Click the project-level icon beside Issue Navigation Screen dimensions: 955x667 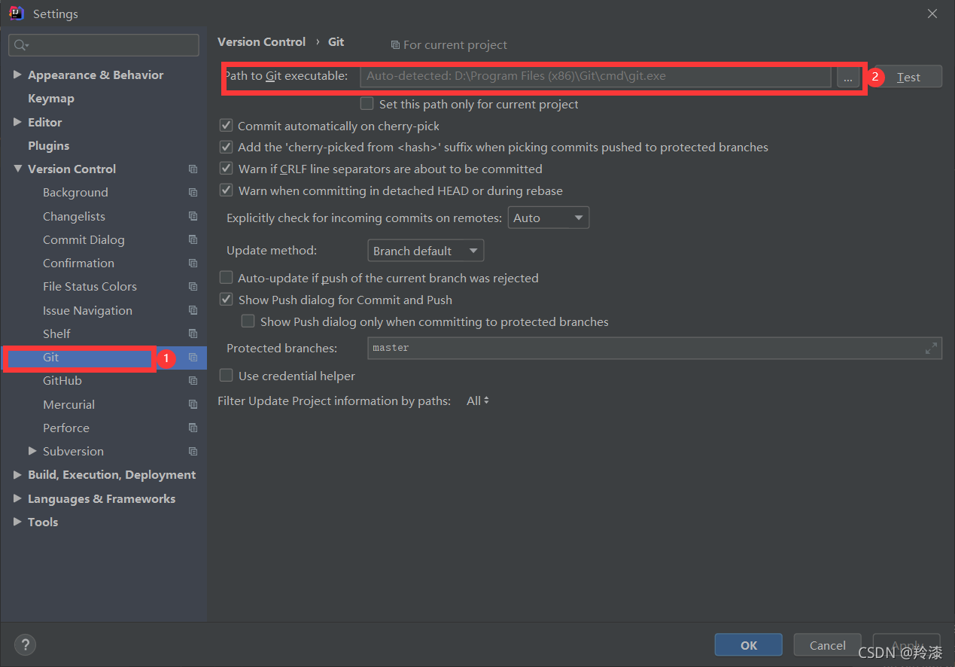click(193, 310)
